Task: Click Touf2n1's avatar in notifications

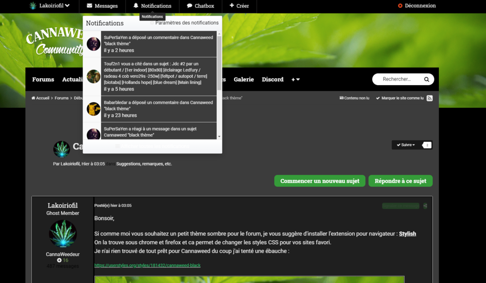Action: [93, 76]
